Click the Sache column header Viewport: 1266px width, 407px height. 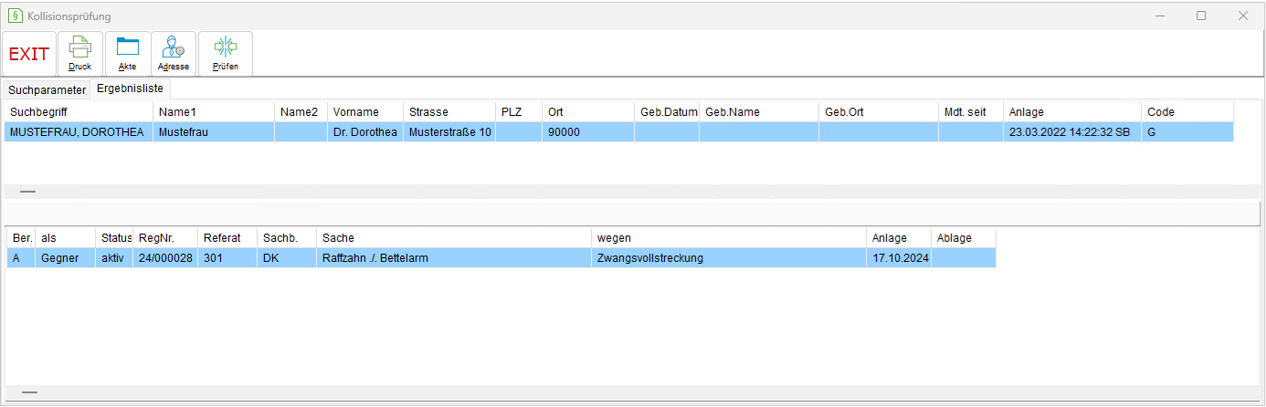point(454,238)
